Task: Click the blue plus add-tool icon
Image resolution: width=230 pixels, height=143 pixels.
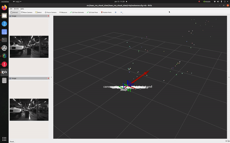Action: (x=116, y=13)
